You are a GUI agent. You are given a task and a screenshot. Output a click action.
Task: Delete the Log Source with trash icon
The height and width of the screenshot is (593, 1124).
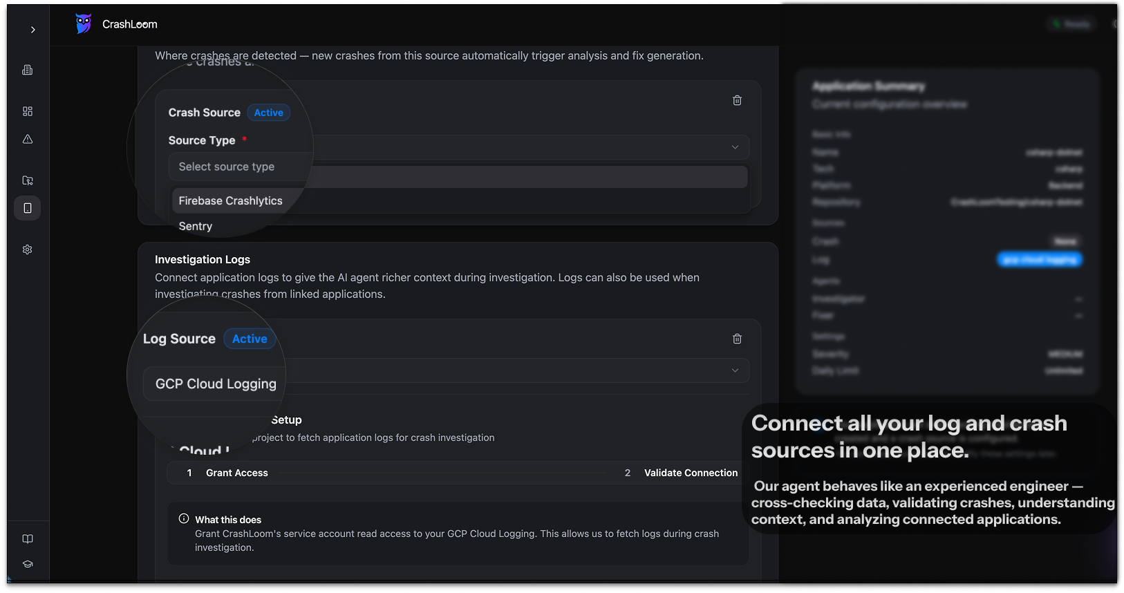738,339
